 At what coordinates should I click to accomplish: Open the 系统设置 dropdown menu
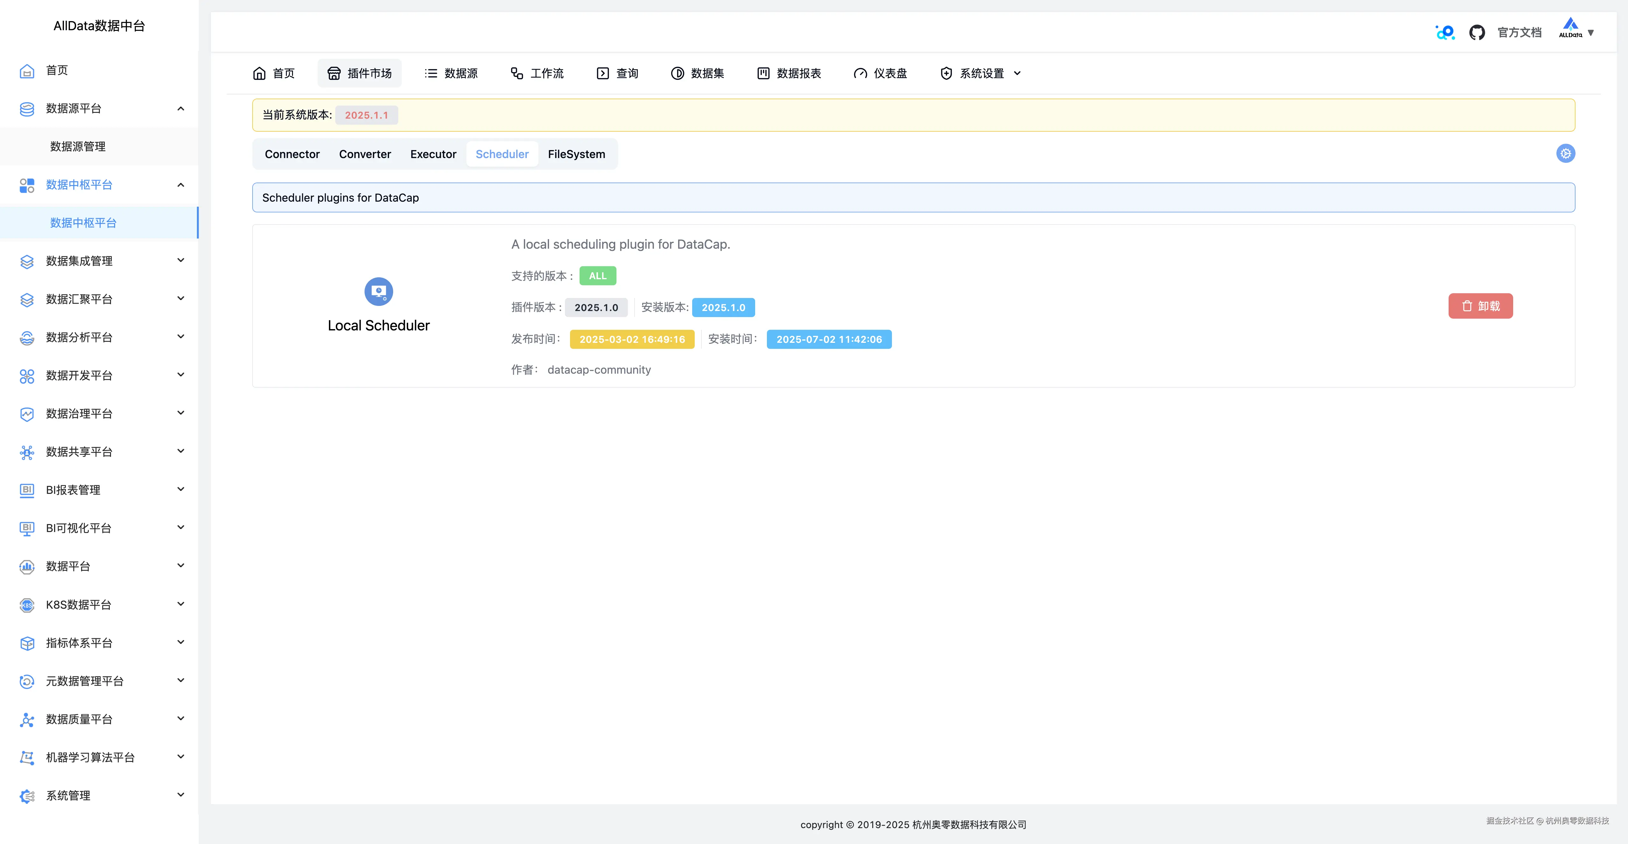pos(981,73)
